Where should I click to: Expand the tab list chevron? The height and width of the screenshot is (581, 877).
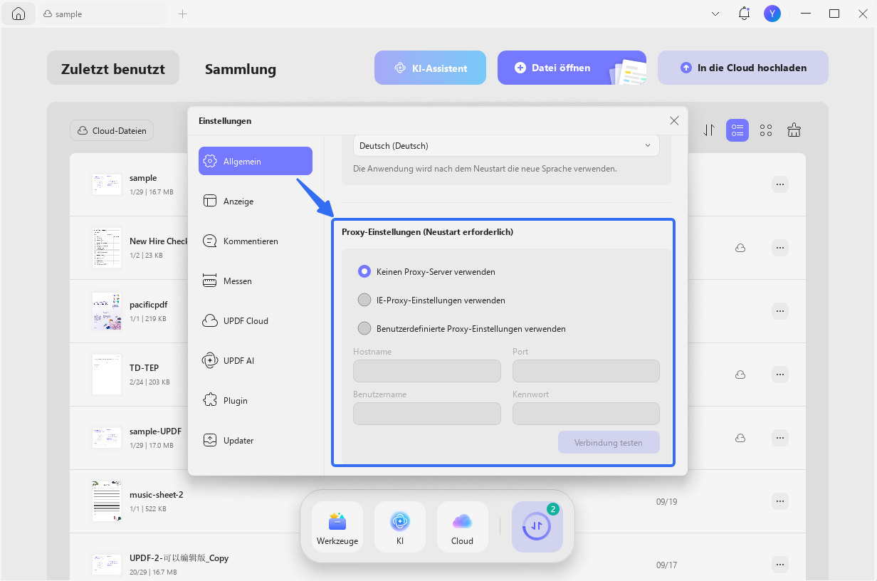715,14
